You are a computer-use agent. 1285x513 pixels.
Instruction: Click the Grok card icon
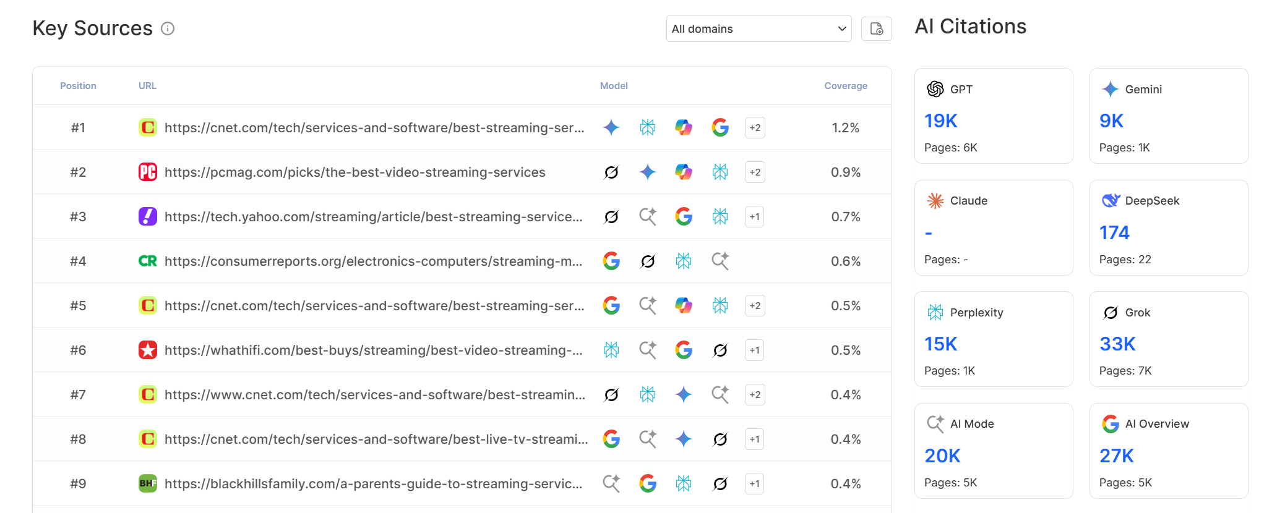[1111, 312]
